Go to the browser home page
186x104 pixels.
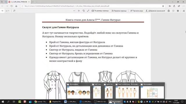click(x=16, y=6)
